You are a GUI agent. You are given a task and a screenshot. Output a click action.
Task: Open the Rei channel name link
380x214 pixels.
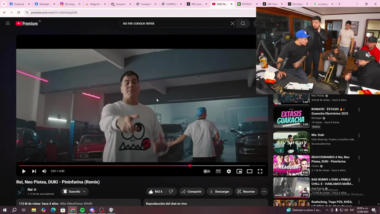pyautogui.click(x=30, y=190)
